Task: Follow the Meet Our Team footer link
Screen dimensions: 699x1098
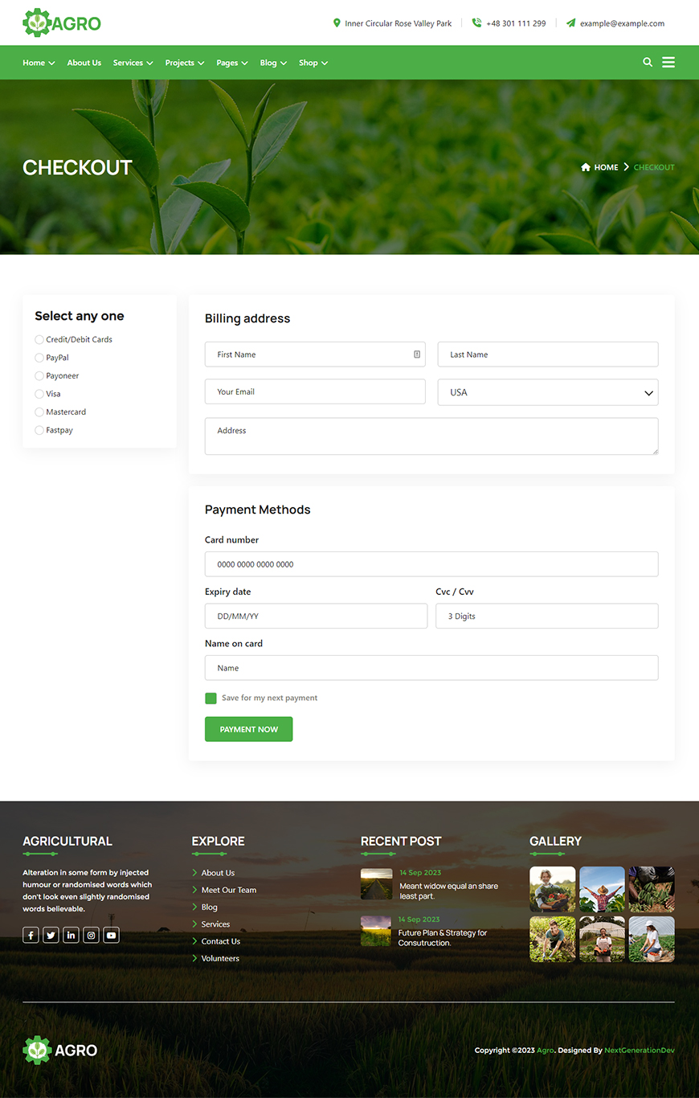Action: [x=228, y=890]
